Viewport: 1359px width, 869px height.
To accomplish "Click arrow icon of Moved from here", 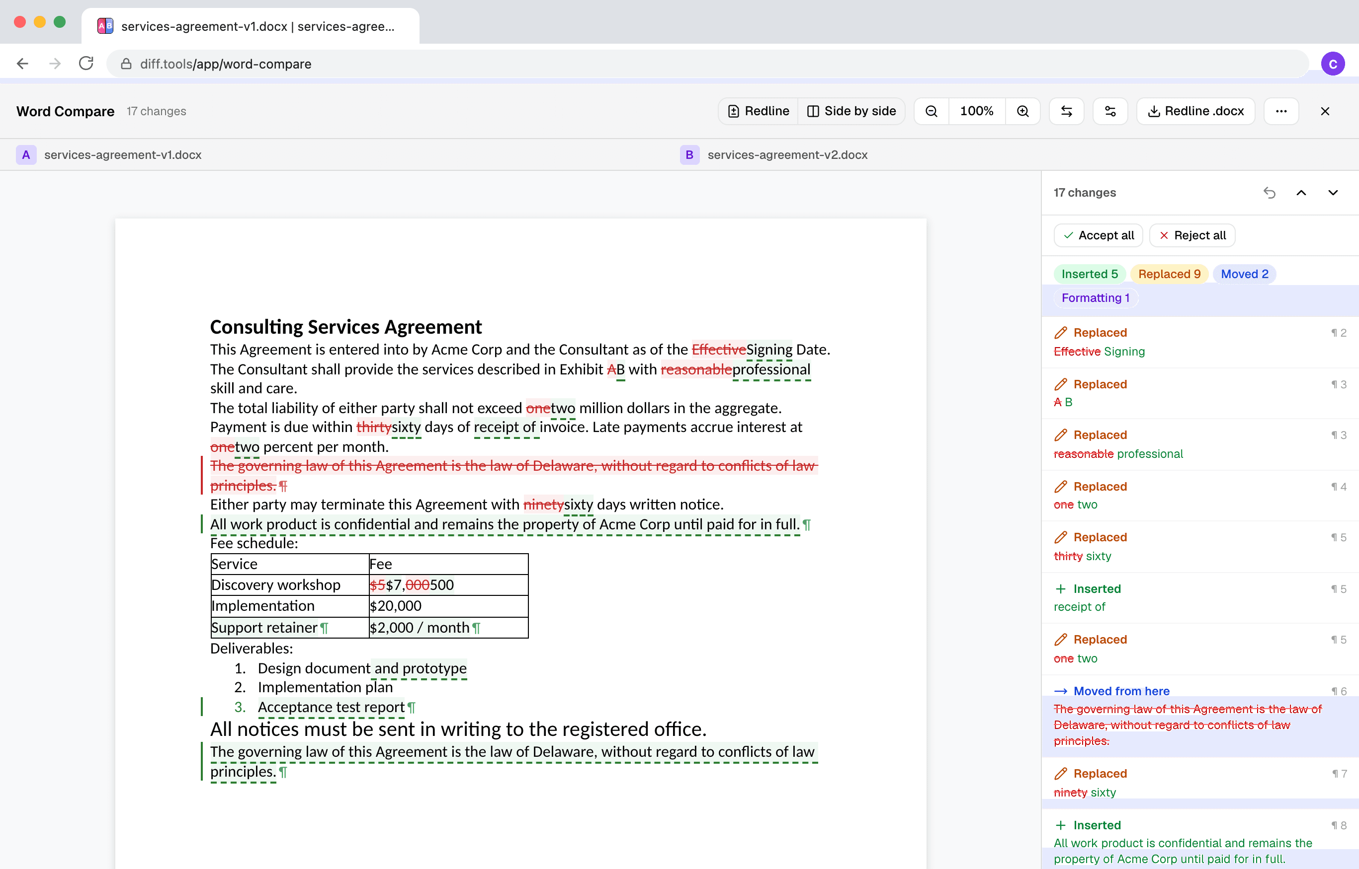I will click(x=1061, y=691).
